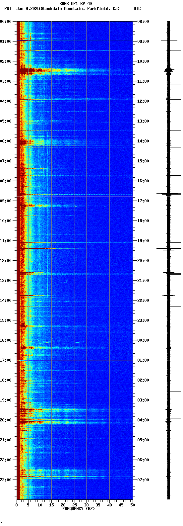The width and height of the screenshot is (183, 526).
Task: Select the Stockdale Mountain, Parkfield, Ca label
Action: point(80,9)
